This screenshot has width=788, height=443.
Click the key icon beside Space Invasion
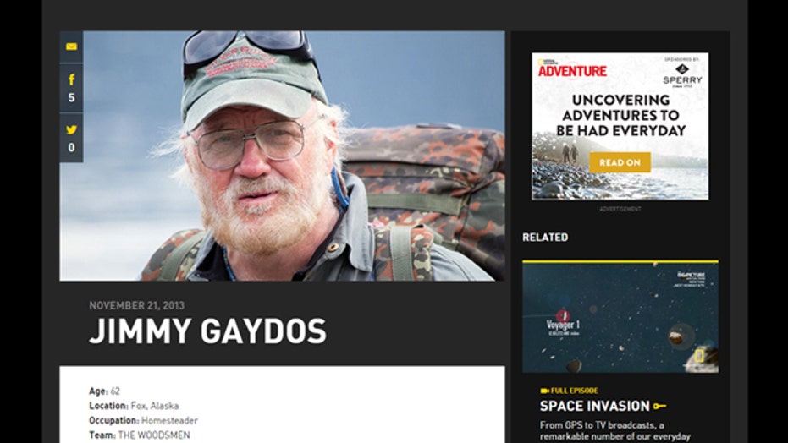660,406
